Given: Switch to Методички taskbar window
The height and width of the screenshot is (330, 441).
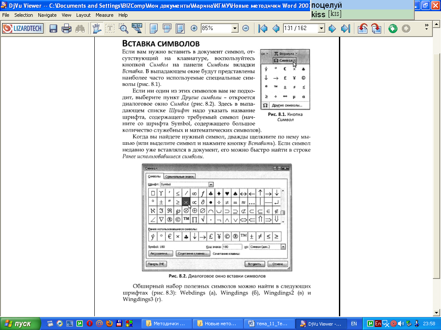Looking at the screenshot, I should click(167, 324).
